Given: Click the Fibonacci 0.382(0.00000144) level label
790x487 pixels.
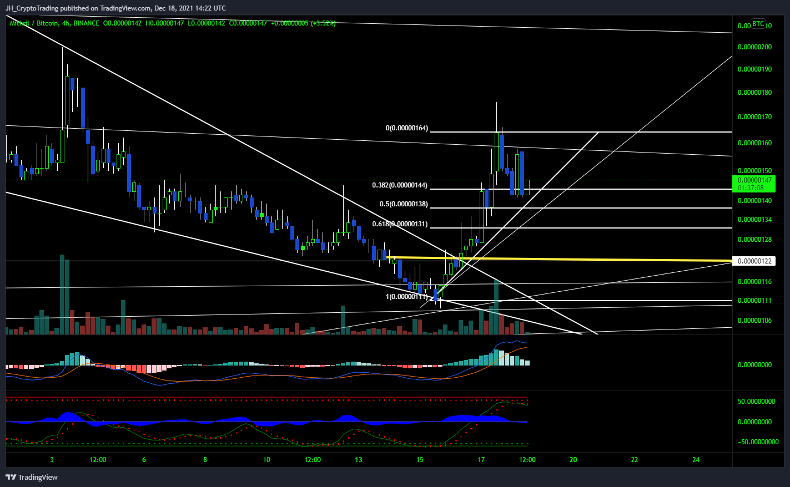Looking at the screenshot, I should click(x=400, y=185).
